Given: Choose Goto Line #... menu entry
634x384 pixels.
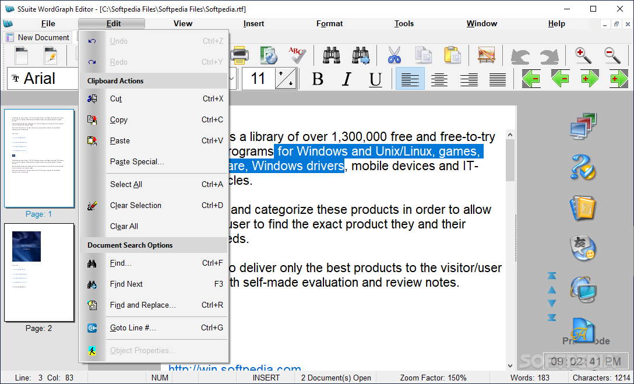Looking at the screenshot, I should (x=154, y=328).
